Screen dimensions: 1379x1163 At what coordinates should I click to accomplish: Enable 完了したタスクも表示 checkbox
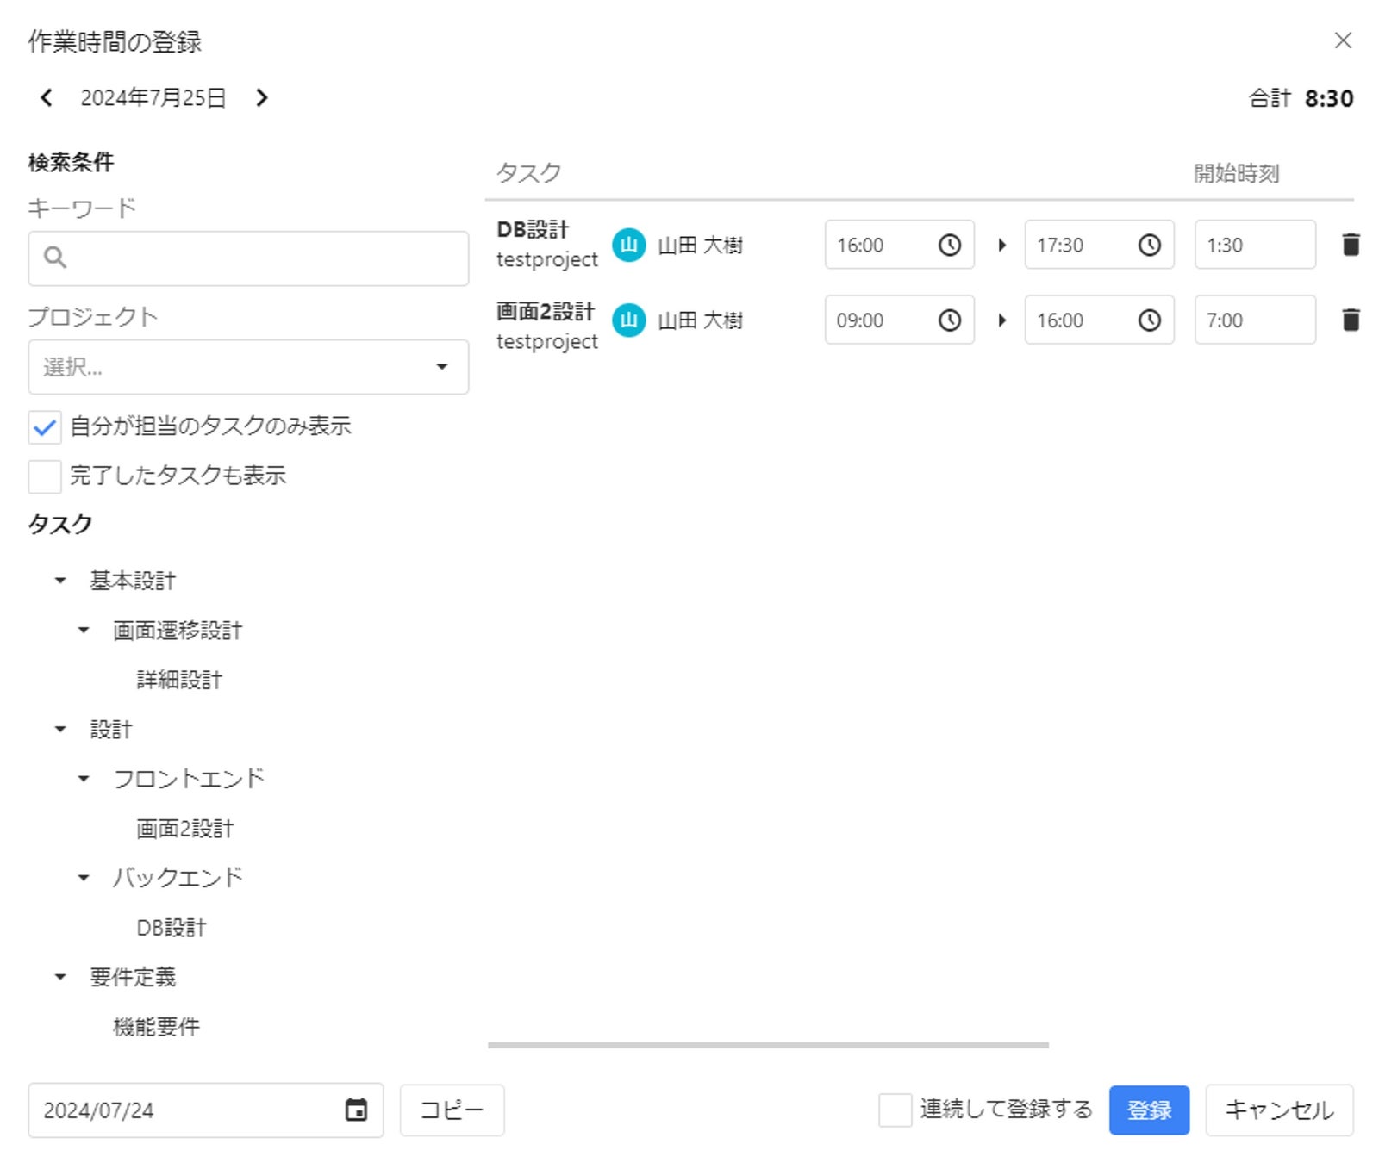click(45, 476)
